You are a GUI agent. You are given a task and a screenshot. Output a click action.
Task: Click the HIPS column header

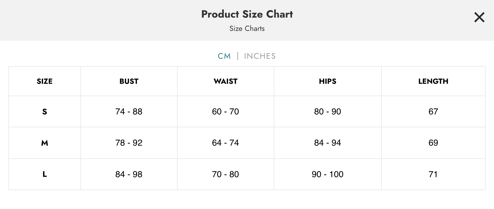coord(327,81)
